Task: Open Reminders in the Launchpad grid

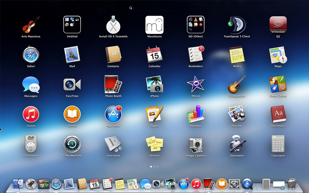Action: 196,55
